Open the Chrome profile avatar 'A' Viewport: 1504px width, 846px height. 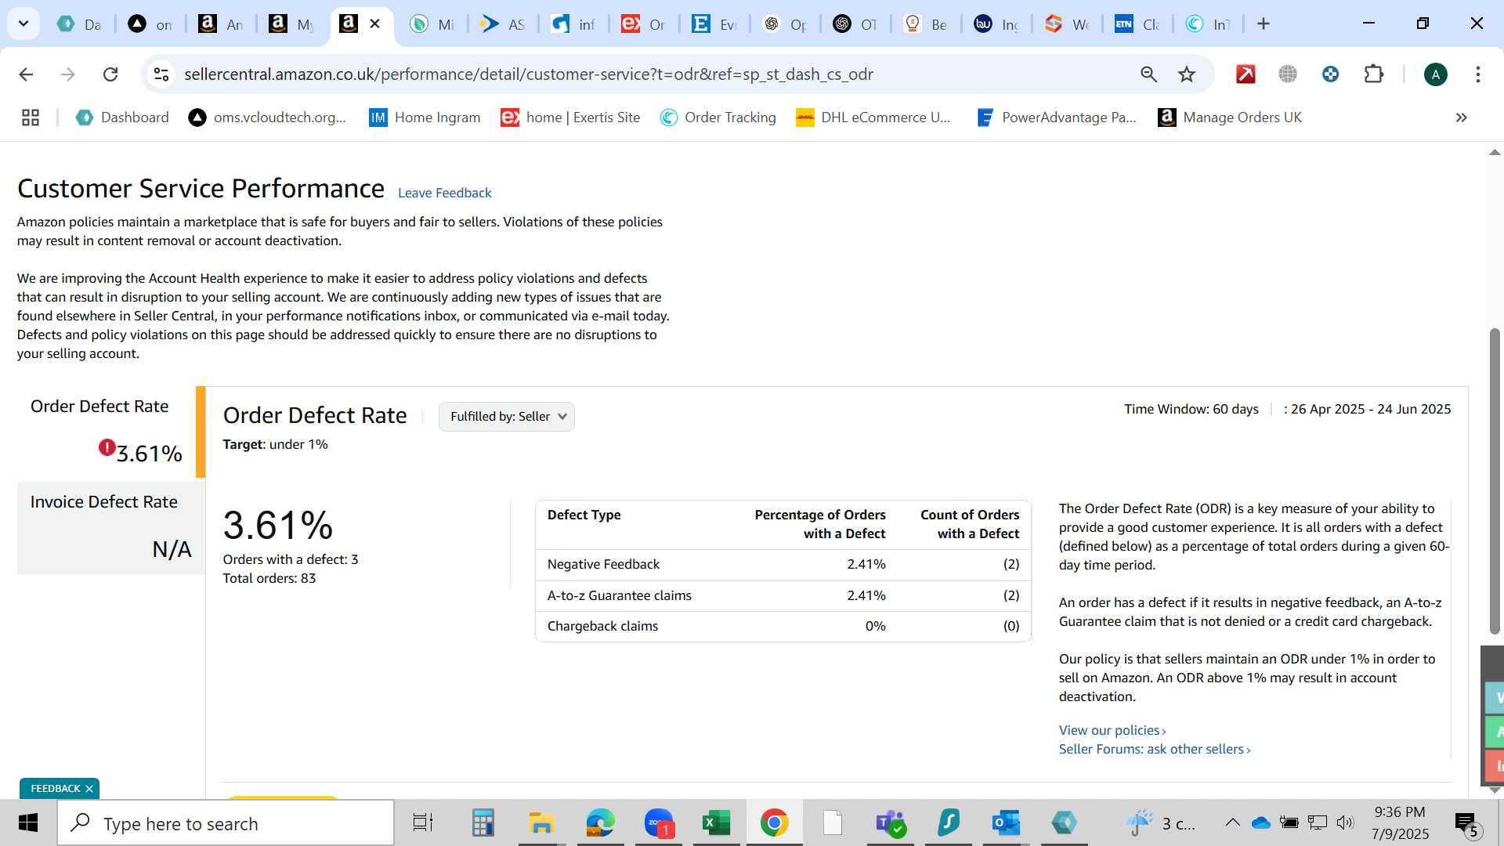(1435, 74)
